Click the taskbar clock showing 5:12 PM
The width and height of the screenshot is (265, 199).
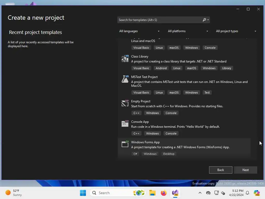pos(236,193)
